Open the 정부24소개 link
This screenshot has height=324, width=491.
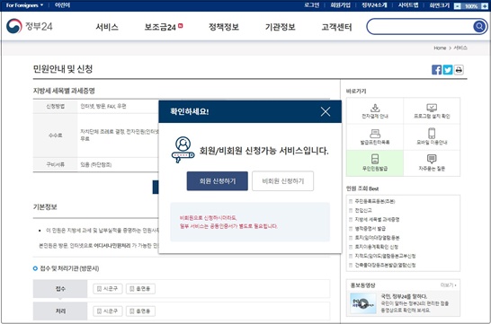pos(374,5)
